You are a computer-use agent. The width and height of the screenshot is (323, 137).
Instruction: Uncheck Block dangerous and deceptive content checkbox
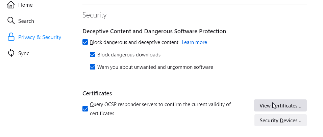[x=85, y=42]
